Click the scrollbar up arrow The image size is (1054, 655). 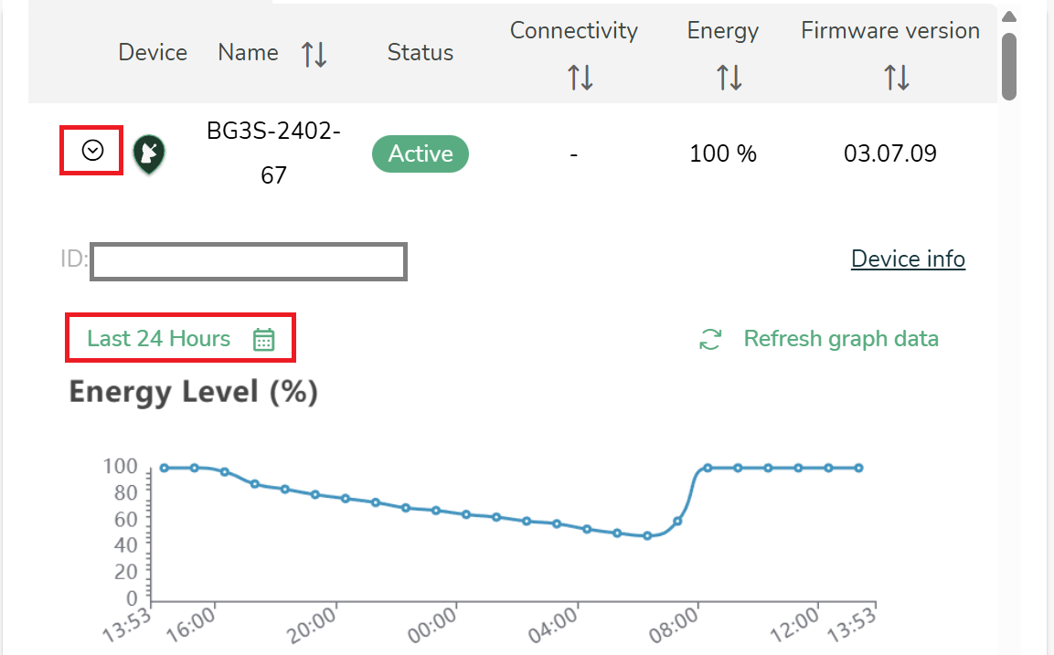tap(1008, 16)
